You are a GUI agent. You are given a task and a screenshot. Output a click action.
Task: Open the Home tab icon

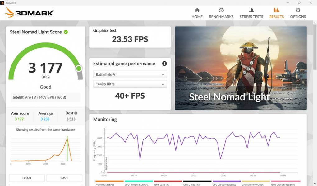coord(197,10)
